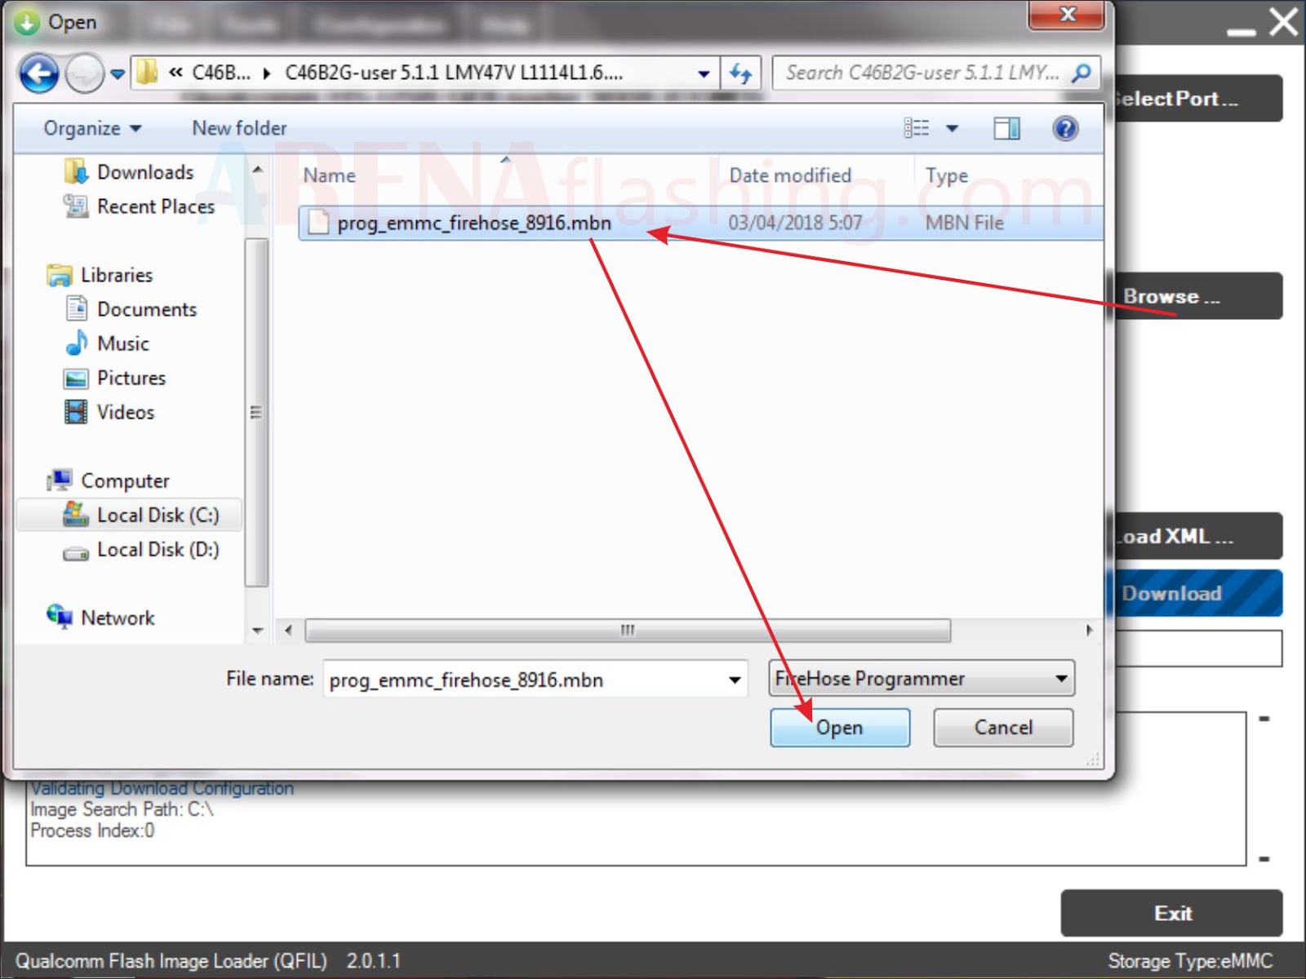Screen dimensions: 1306x979
Task: Click the breadcrumb separator arrow after C46B...
Action: 267,73
